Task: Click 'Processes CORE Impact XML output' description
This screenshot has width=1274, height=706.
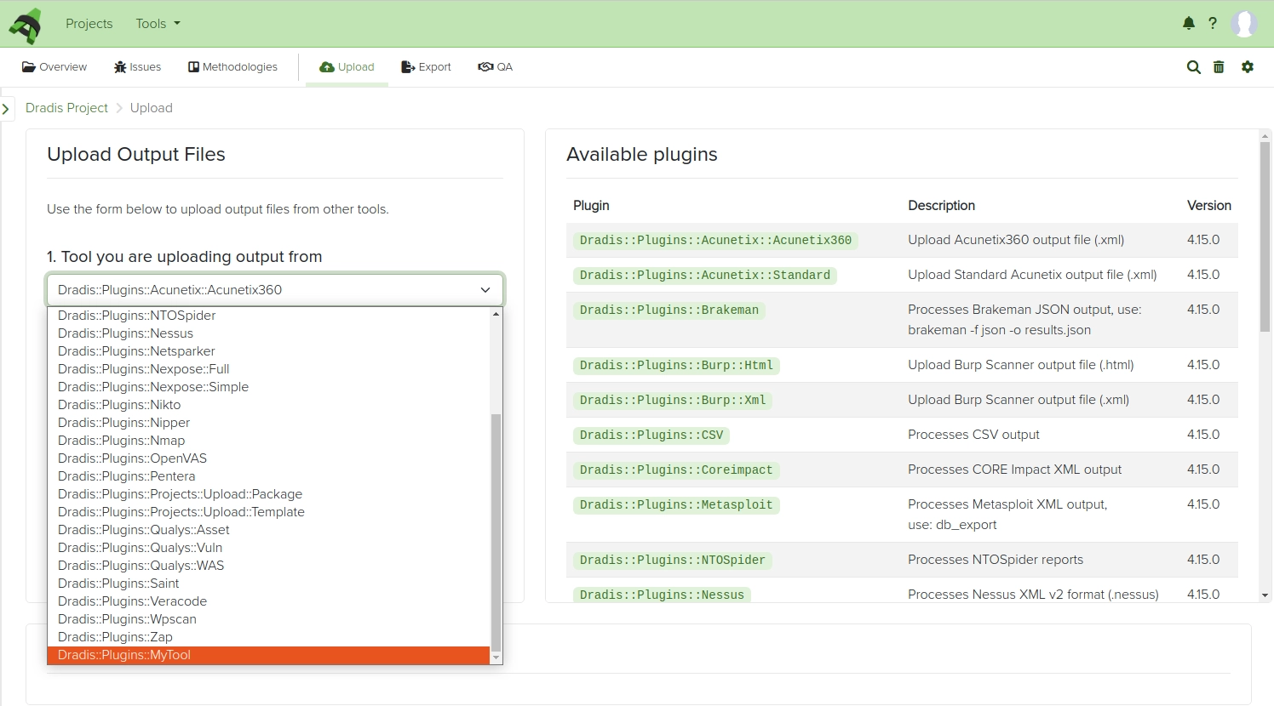Action: point(1014,470)
